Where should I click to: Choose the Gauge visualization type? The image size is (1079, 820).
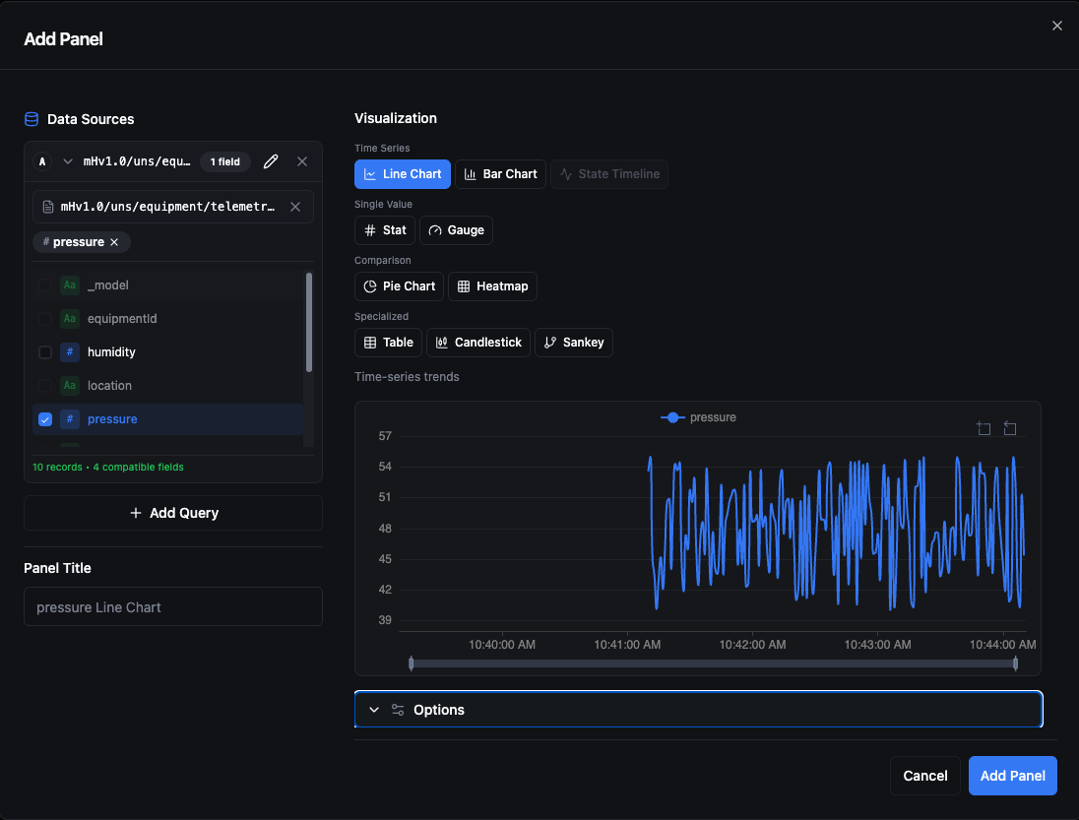(x=456, y=230)
